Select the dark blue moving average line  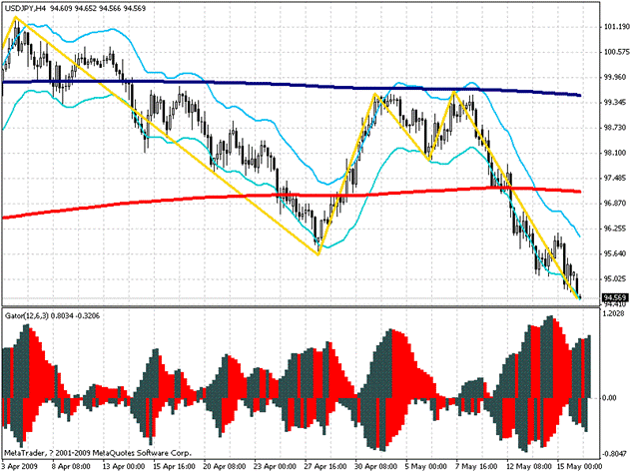(x=292, y=85)
